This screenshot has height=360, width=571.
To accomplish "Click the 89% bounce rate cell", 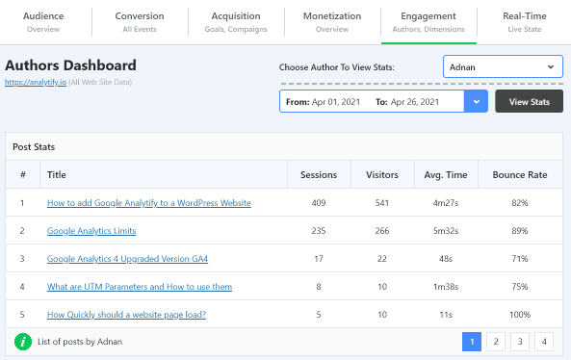I will (520, 231).
